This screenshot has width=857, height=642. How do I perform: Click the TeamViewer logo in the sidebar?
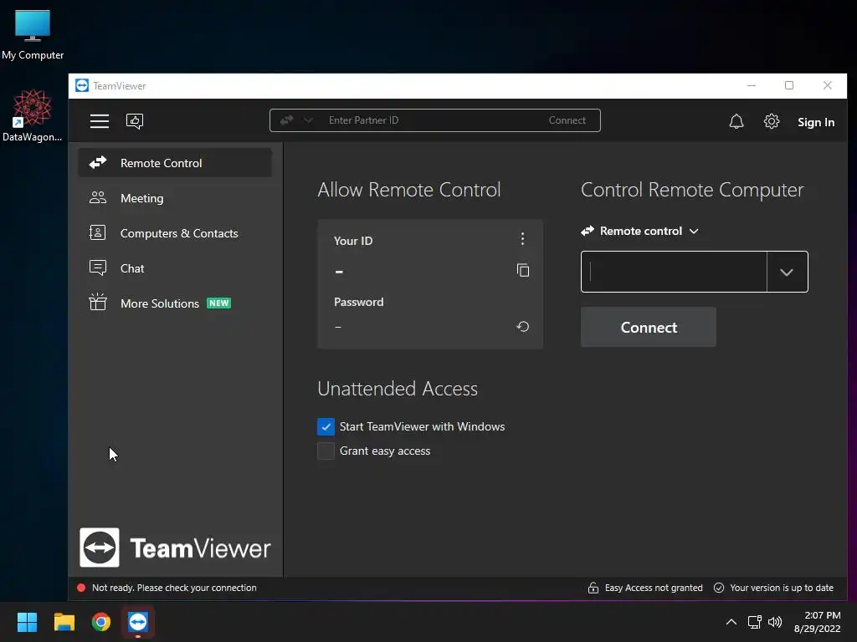175,548
